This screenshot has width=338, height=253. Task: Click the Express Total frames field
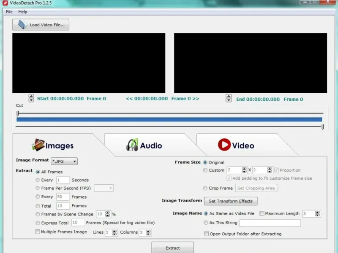(x=78, y=223)
